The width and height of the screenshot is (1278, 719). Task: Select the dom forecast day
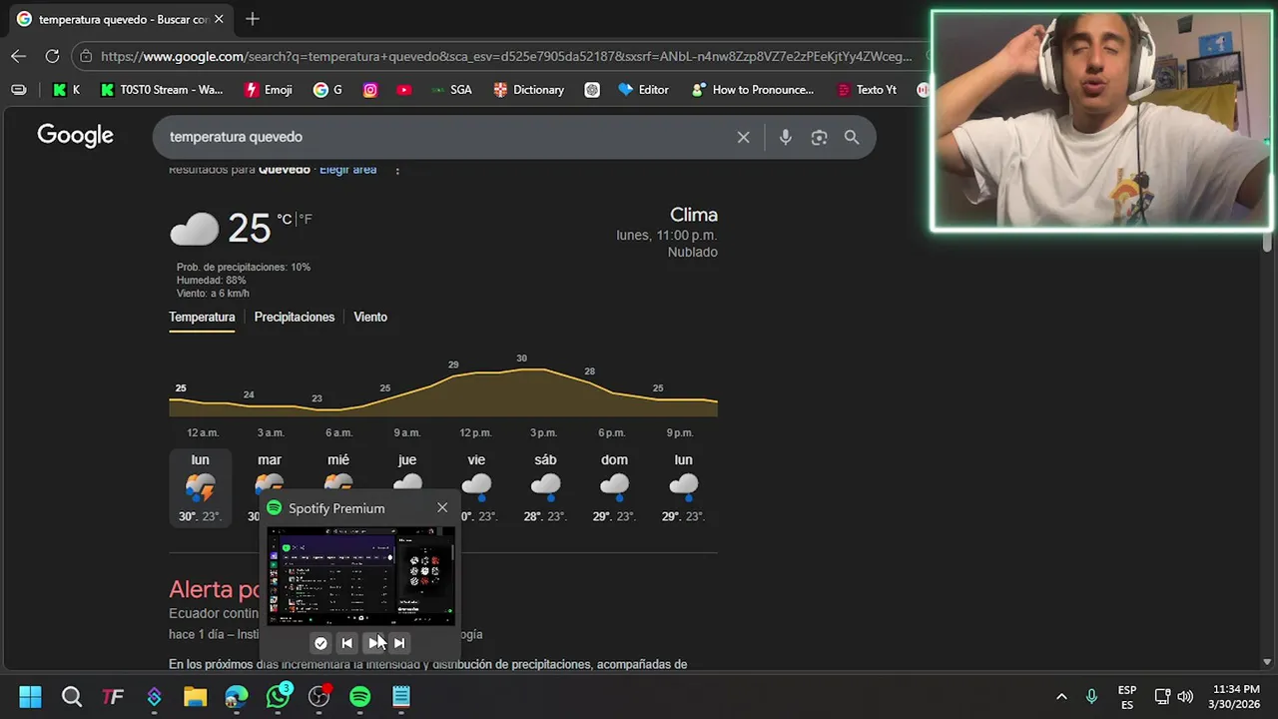click(x=614, y=487)
